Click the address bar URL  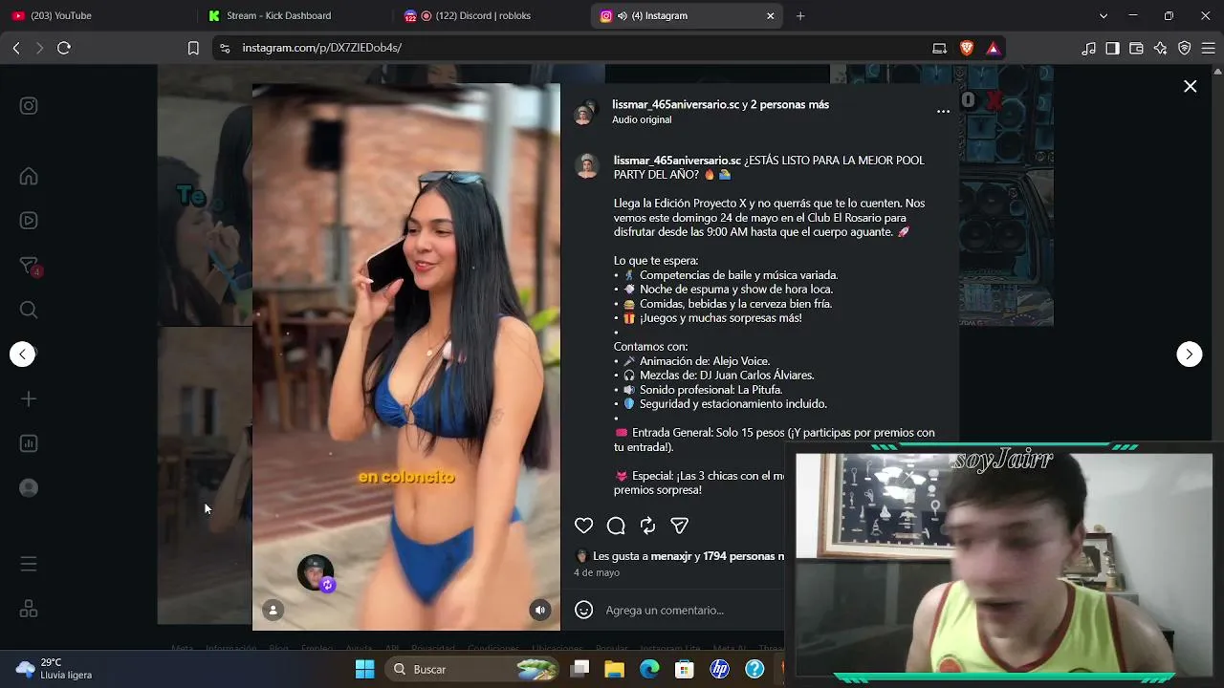tap(321, 48)
